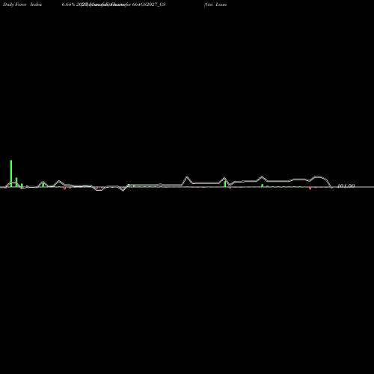Click the '101.00' price value label
Viewport: 374px width, 374px height.
tap(346, 186)
